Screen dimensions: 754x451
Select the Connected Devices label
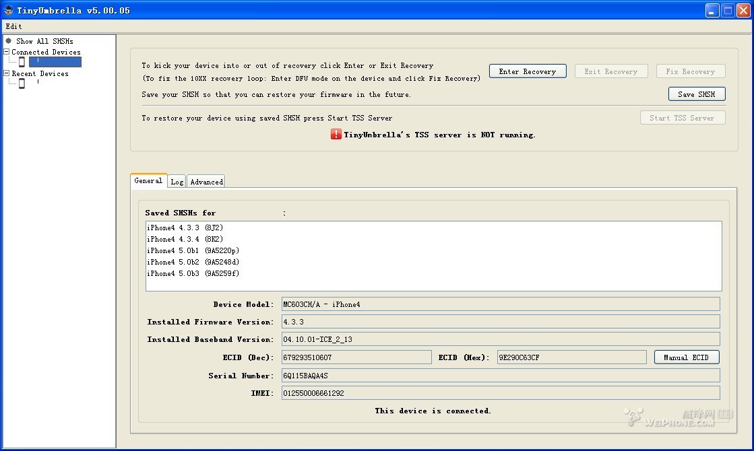(x=46, y=52)
